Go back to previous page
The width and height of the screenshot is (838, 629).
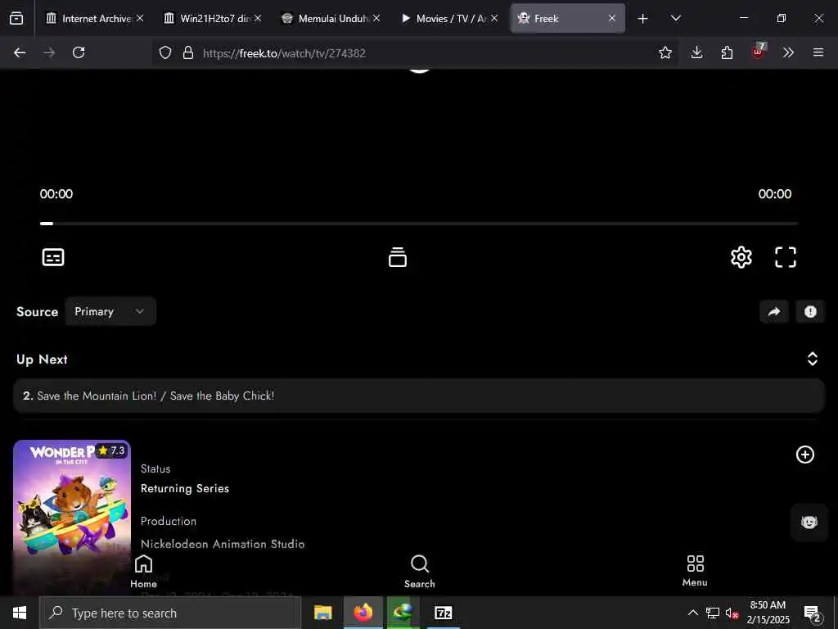click(x=20, y=52)
